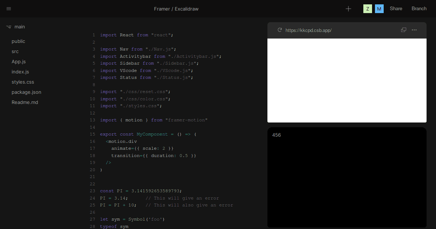
Task: Click the preview URL address field
Action: tap(308, 30)
